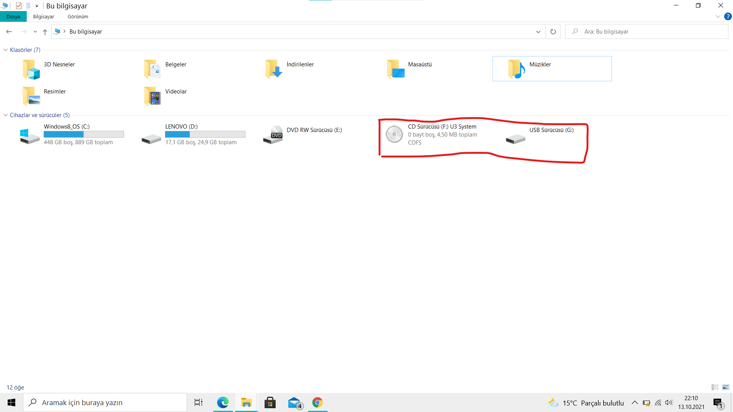Select the LENOVO (D:) drive icon
The height and width of the screenshot is (412, 733).
(151, 138)
